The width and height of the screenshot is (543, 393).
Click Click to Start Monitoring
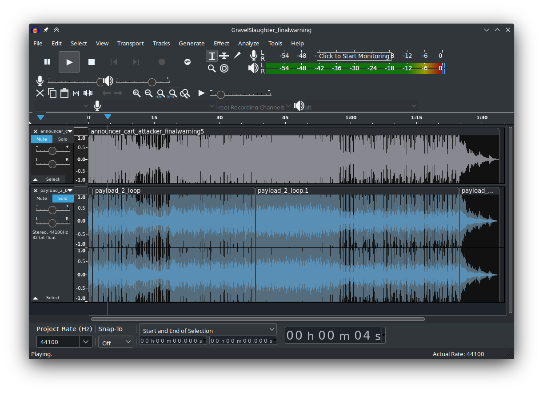click(354, 56)
